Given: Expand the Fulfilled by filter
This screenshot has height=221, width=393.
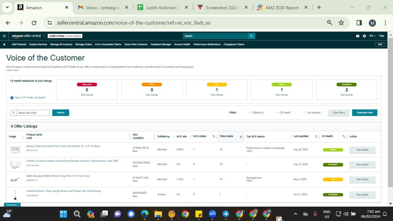Looking at the screenshot, I should pos(256,113).
